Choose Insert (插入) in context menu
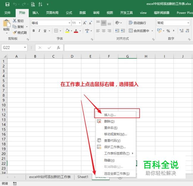This screenshot has width=193, height=186. (x=116, y=115)
